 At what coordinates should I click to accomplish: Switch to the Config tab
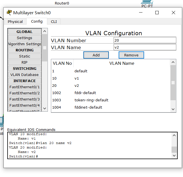click(37, 21)
